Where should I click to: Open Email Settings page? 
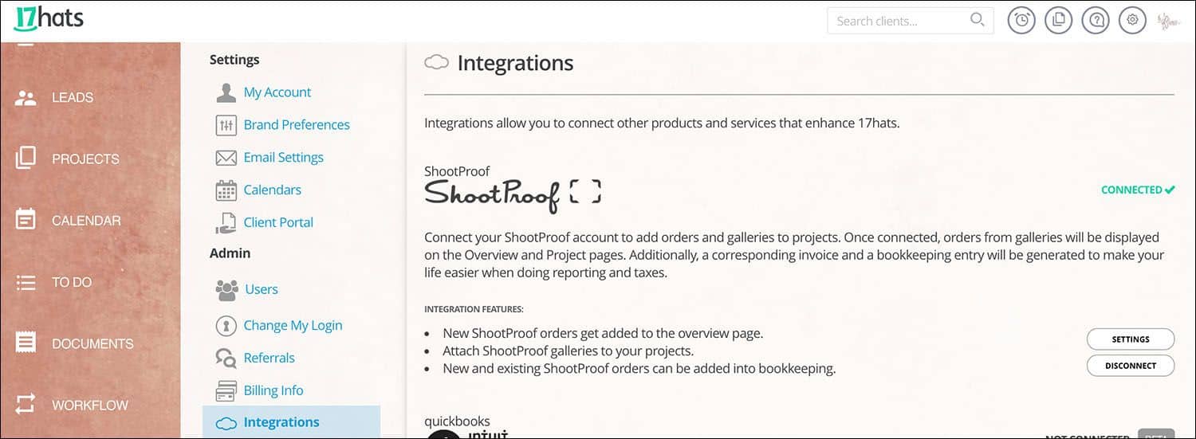tap(283, 158)
